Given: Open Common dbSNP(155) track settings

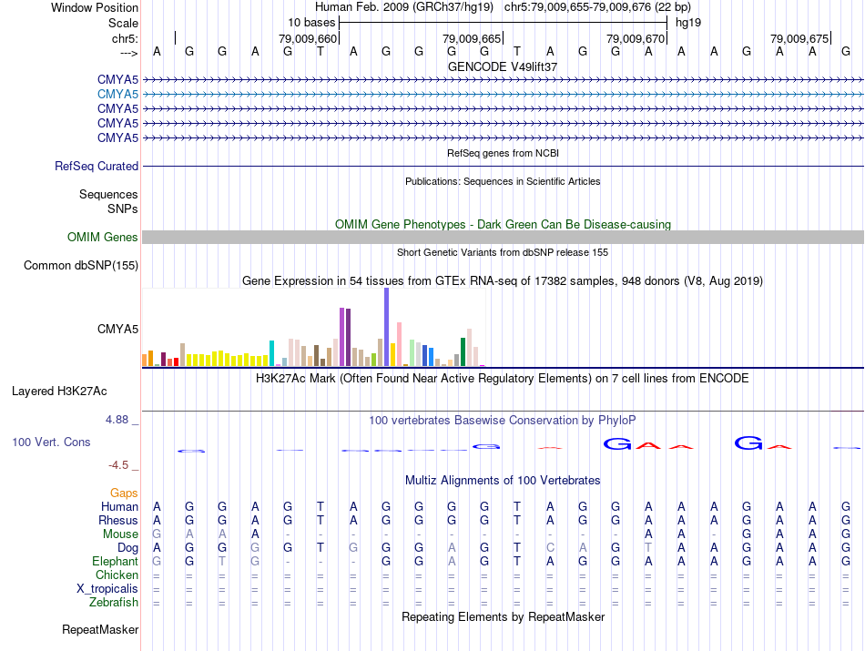Looking at the screenshot, I should pyautogui.click(x=80, y=266).
